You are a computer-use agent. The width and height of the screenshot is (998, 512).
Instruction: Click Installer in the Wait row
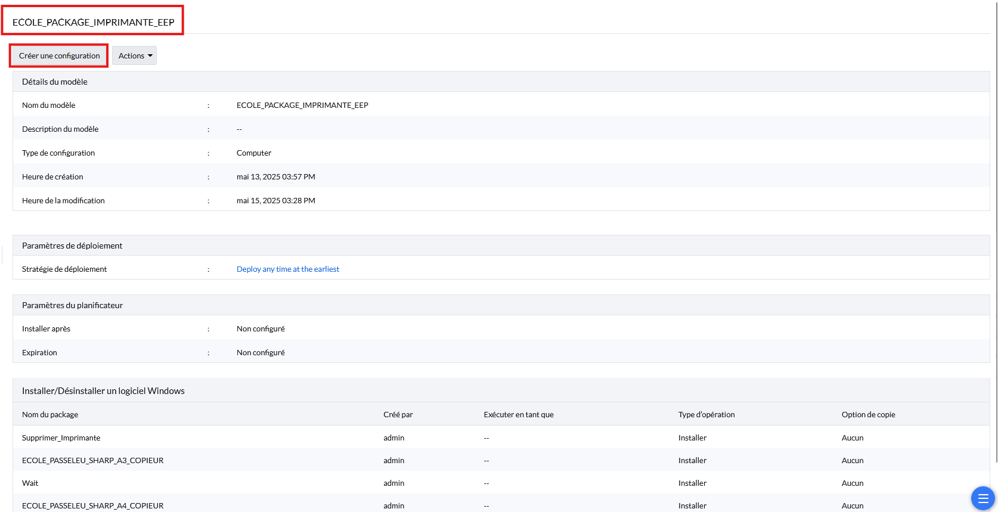pyautogui.click(x=693, y=483)
